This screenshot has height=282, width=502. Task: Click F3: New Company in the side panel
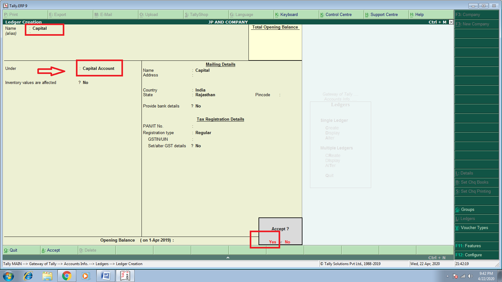(477, 24)
